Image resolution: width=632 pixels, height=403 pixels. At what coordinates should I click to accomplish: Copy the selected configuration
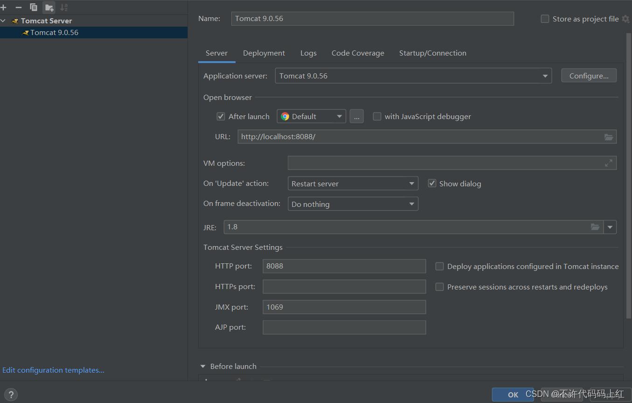tap(34, 7)
